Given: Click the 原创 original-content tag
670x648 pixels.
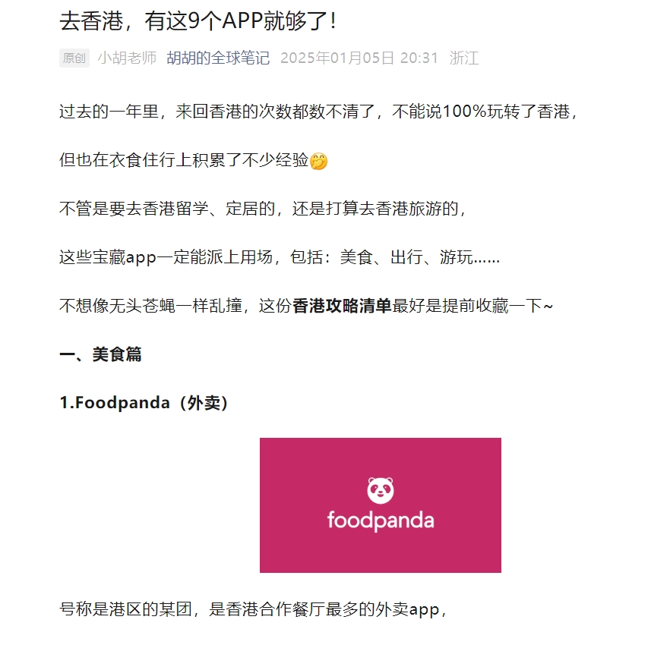Looking at the screenshot, I should click(74, 58).
